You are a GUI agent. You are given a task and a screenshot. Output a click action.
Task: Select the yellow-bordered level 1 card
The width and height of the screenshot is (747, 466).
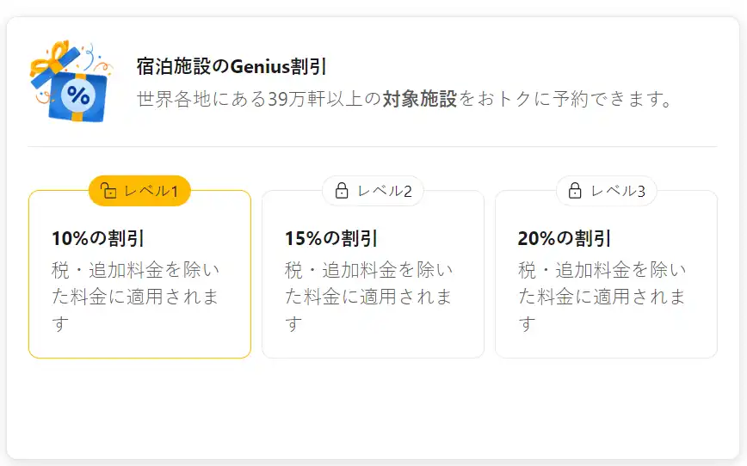[139, 274]
